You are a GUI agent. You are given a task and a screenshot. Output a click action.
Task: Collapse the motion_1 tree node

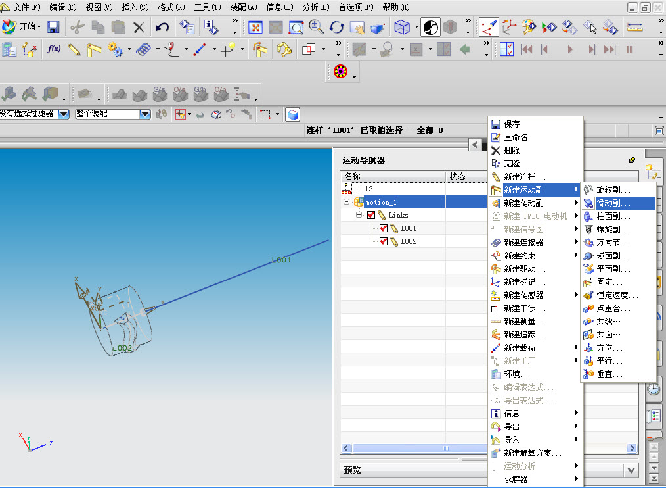point(347,202)
